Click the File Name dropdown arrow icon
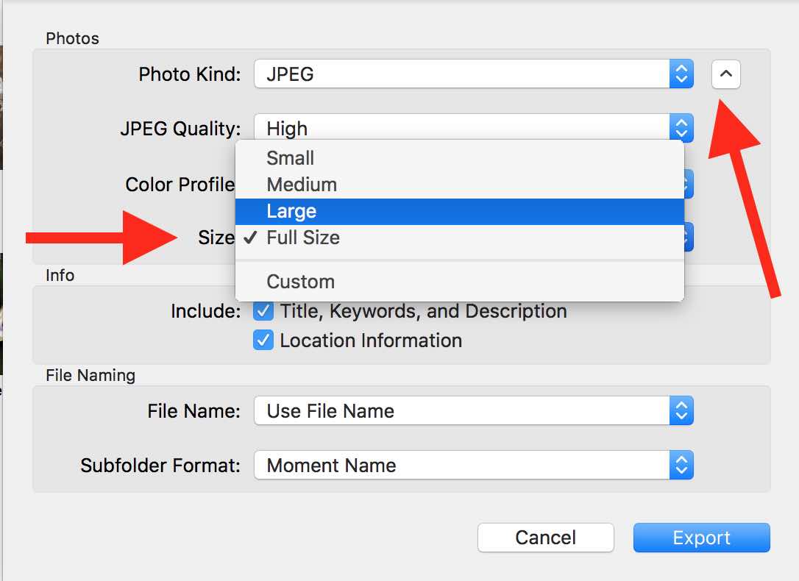Viewport: 799px width, 581px height. point(681,411)
